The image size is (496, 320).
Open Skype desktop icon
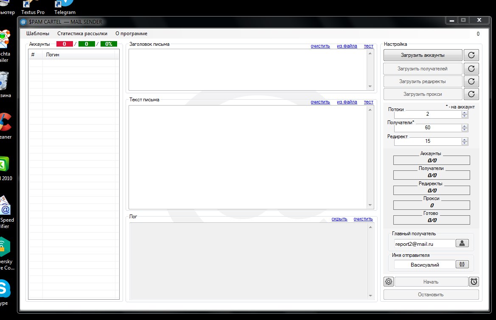4,293
